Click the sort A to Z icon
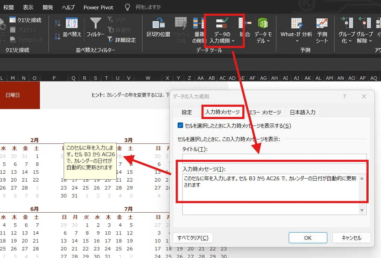Image resolution: width=381 pixels, height=258 pixels. pos(57,23)
